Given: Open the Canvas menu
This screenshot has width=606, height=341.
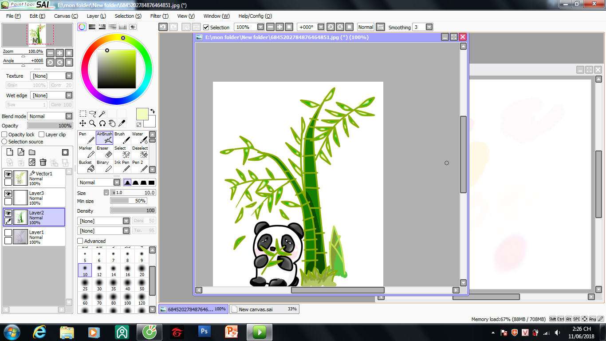Looking at the screenshot, I should point(66,16).
